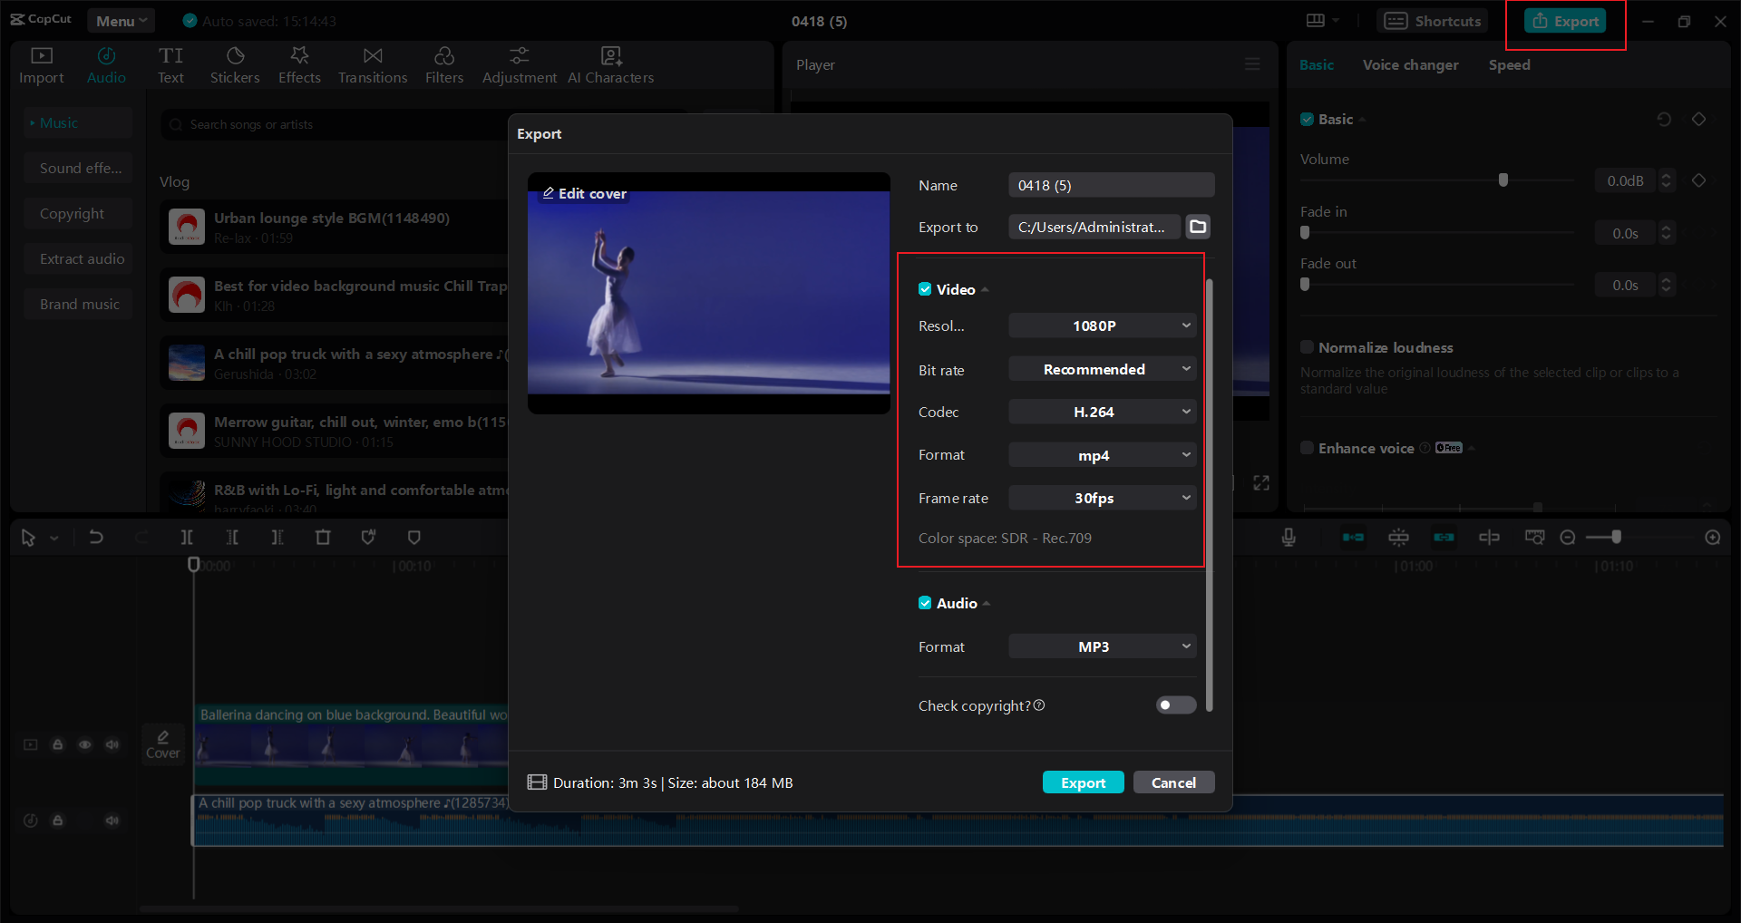Image resolution: width=1741 pixels, height=923 pixels.
Task: Open the AI Characters panel
Action: [x=611, y=65]
